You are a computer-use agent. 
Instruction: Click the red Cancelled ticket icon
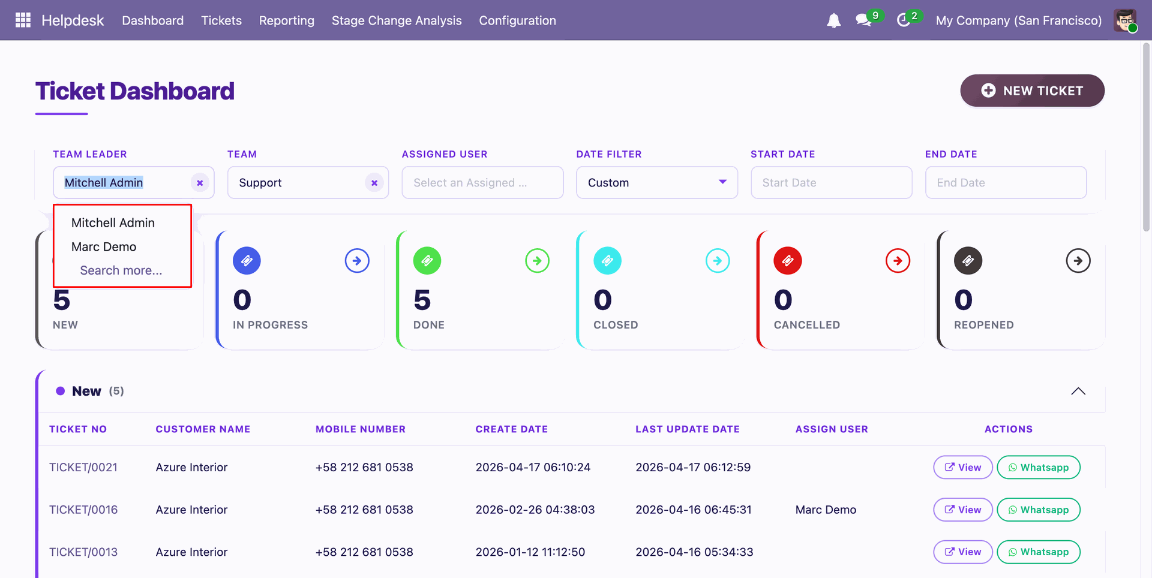click(788, 261)
